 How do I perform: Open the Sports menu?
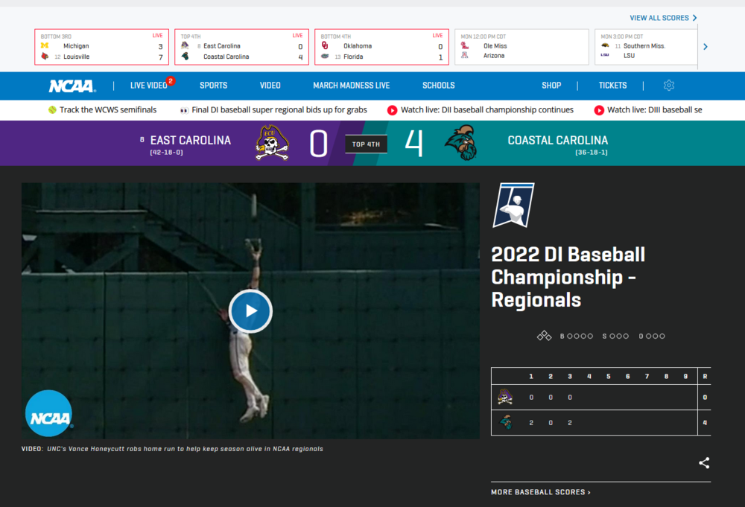pyautogui.click(x=213, y=86)
